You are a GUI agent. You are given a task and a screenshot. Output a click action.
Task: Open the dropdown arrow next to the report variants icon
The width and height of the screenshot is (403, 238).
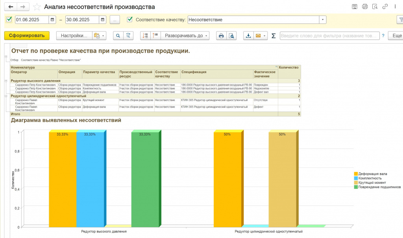103,36
